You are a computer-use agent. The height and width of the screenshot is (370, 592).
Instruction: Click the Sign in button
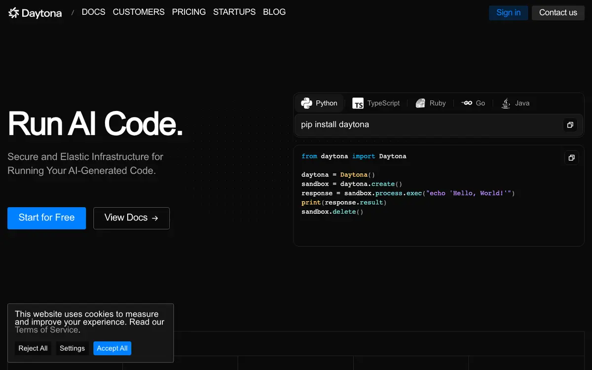coord(509,13)
